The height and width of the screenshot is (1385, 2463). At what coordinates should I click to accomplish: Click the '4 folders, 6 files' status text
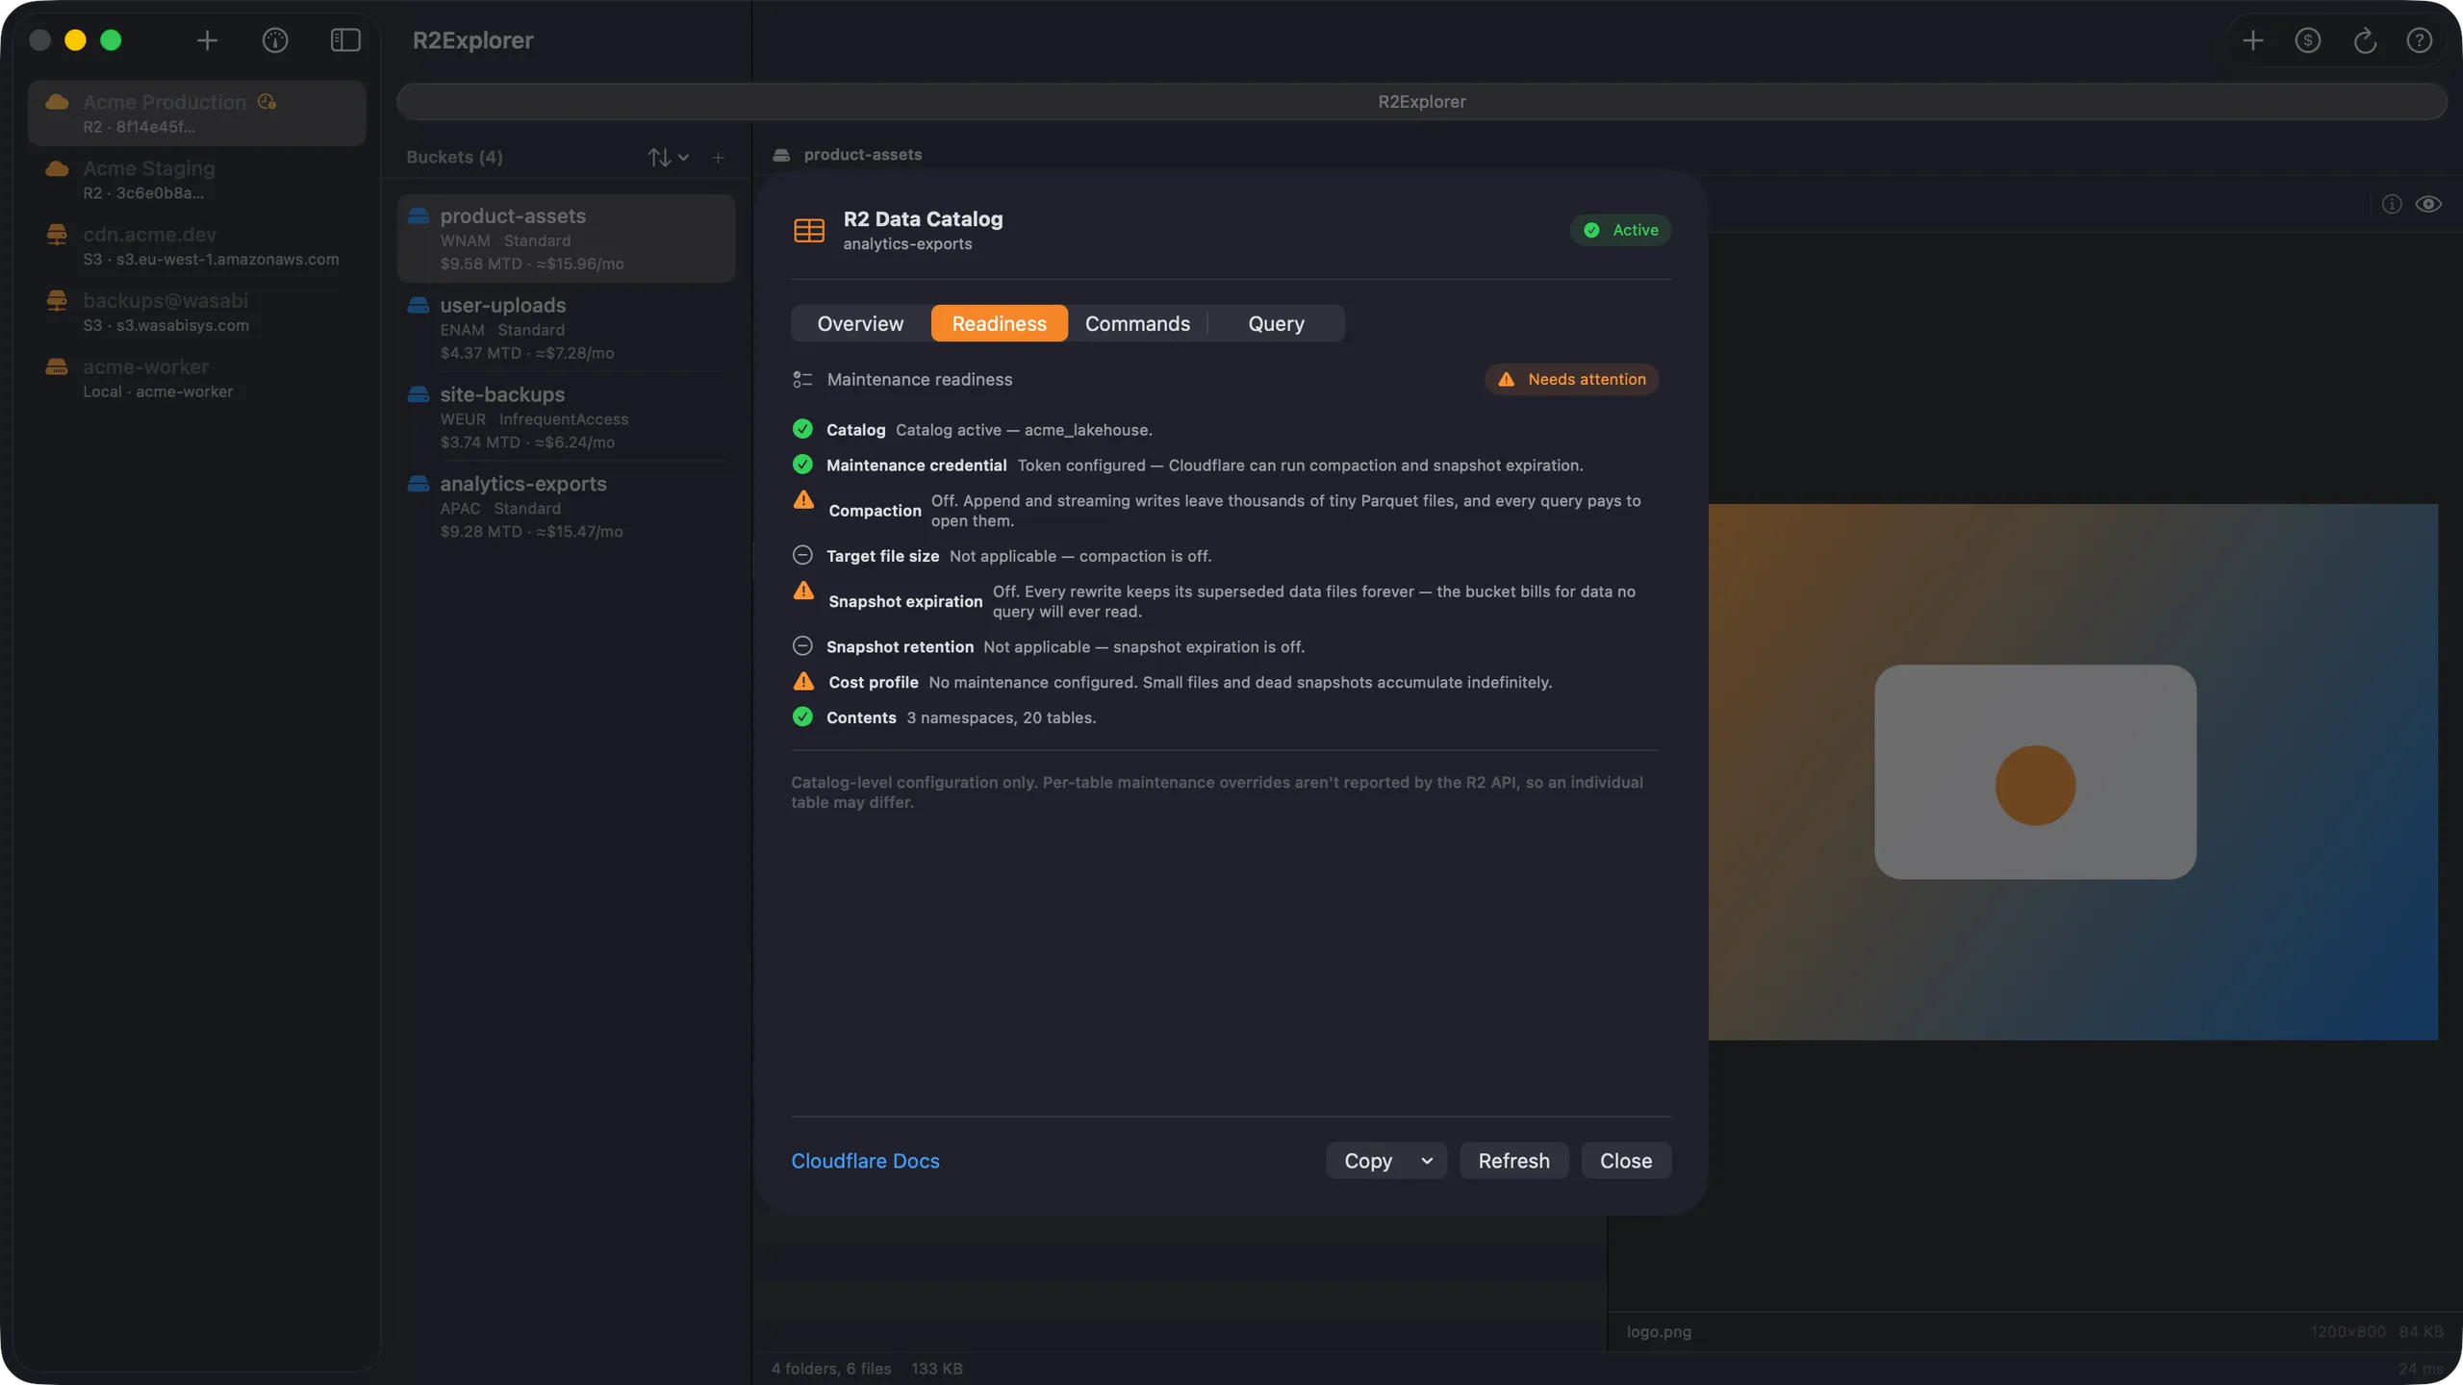pos(831,1369)
